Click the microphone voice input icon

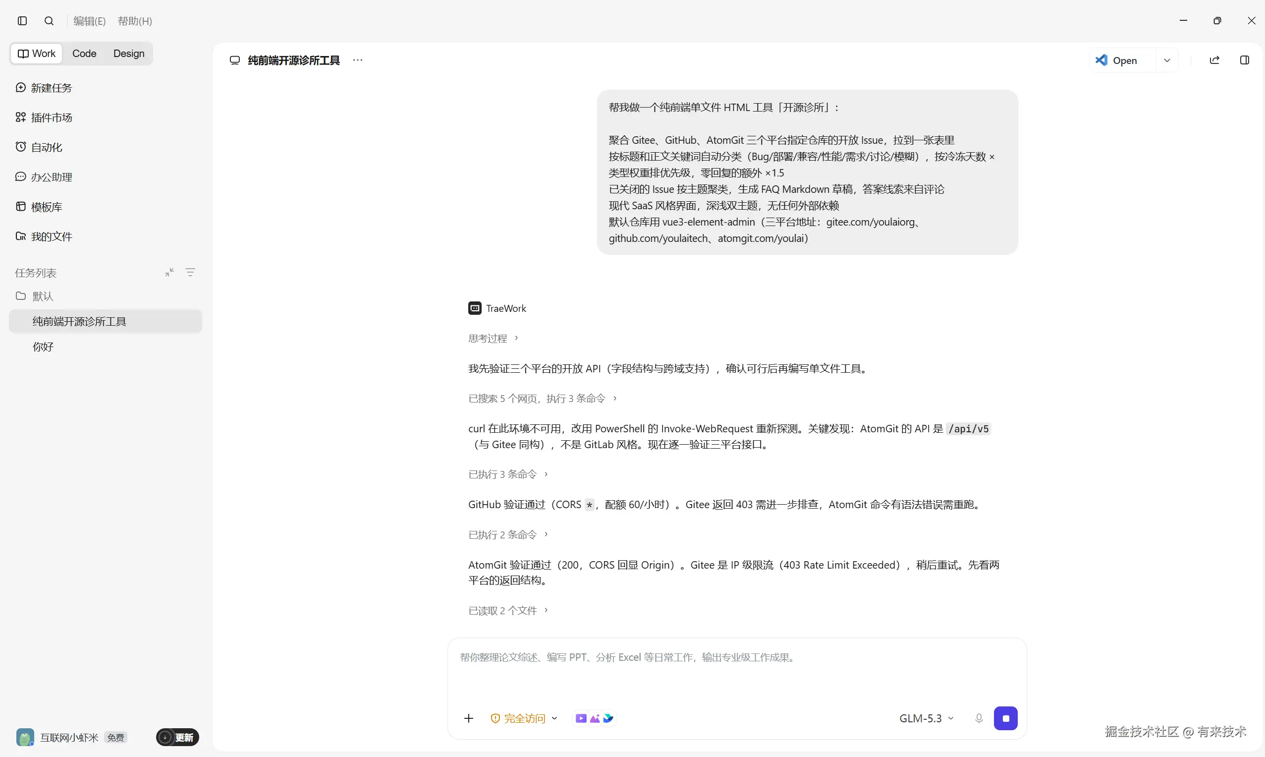(x=979, y=718)
